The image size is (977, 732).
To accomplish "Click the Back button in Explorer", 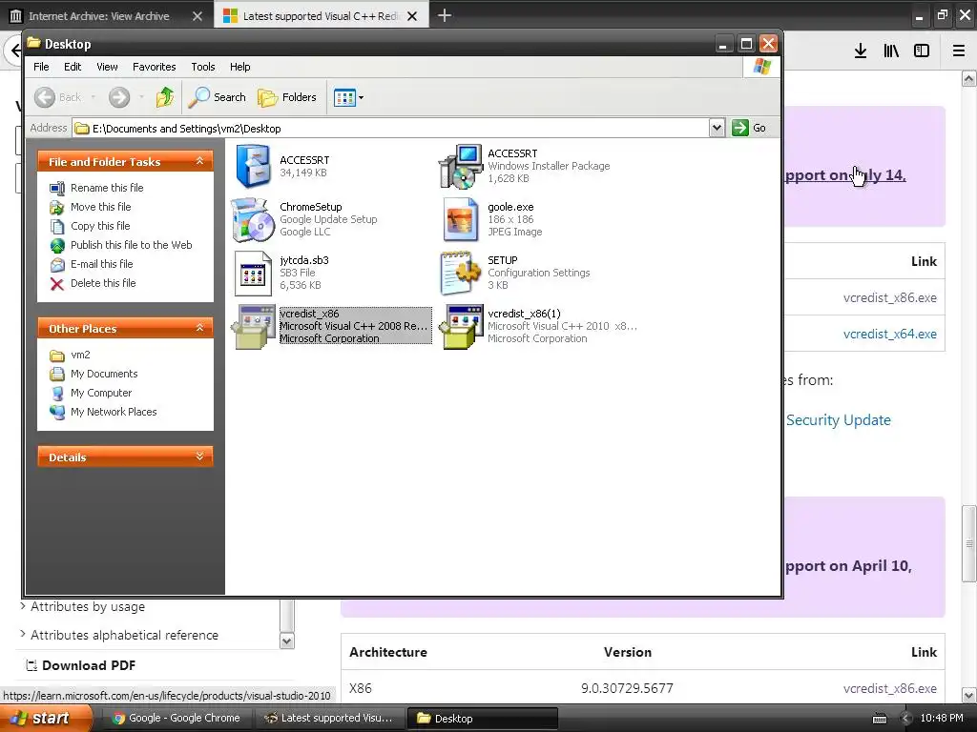I will [57, 97].
